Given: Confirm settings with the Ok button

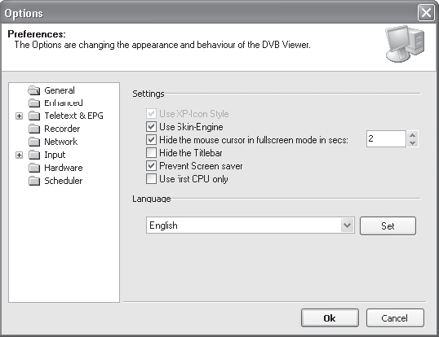Looking at the screenshot, I should pos(330,317).
